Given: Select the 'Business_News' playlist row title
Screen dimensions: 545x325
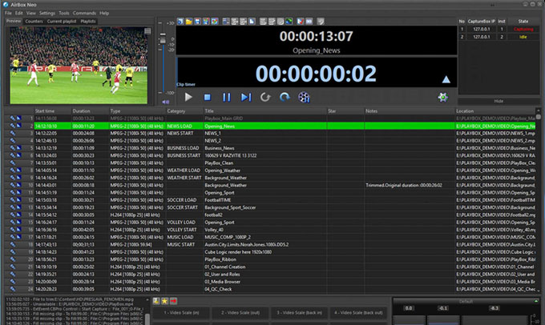Looking at the screenshot, I should (220, 148).
